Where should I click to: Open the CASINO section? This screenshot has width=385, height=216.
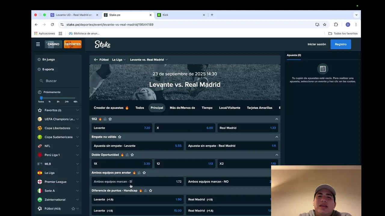click(54, 44)
